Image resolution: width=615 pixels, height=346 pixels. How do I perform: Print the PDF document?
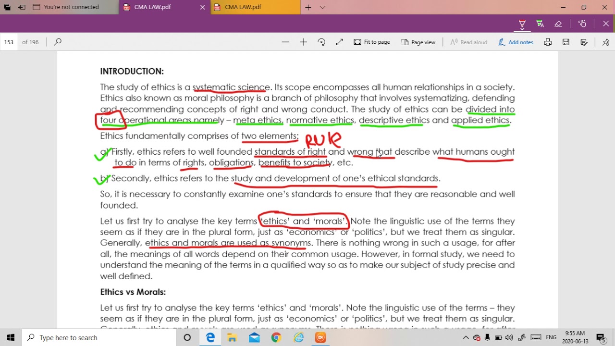pyautogui.click(x=548, y=42)
